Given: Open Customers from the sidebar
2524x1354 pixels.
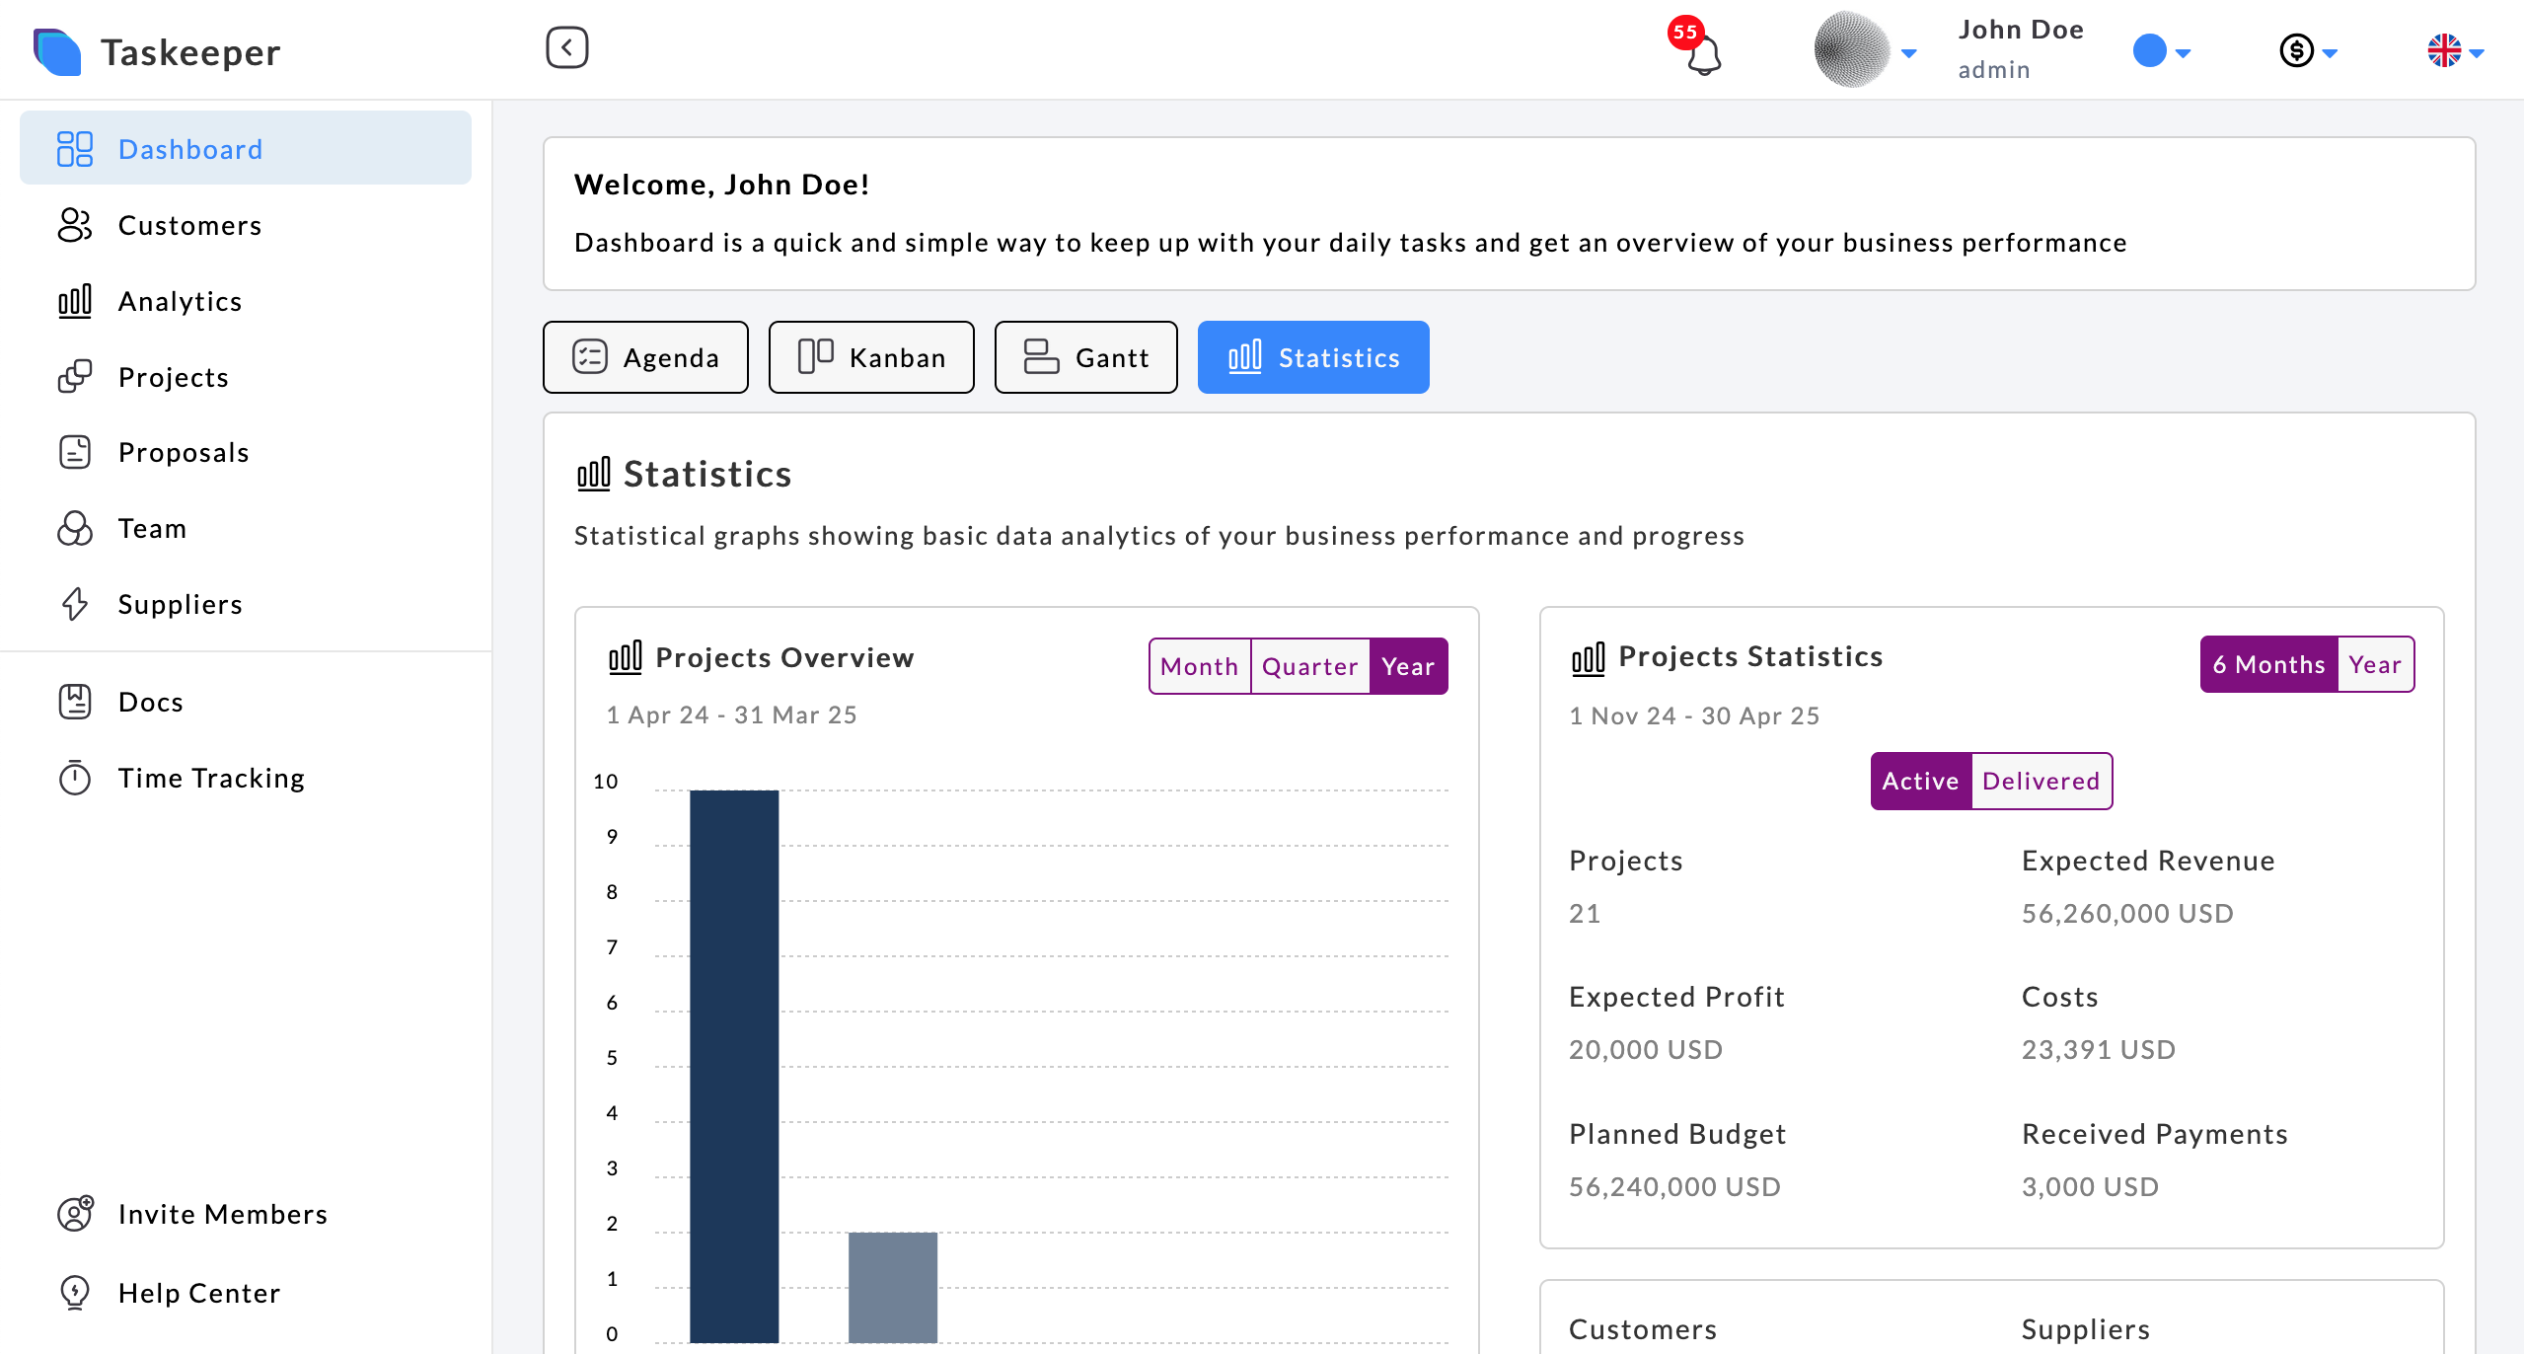Looking at the screenshot, I should [189, 225].
